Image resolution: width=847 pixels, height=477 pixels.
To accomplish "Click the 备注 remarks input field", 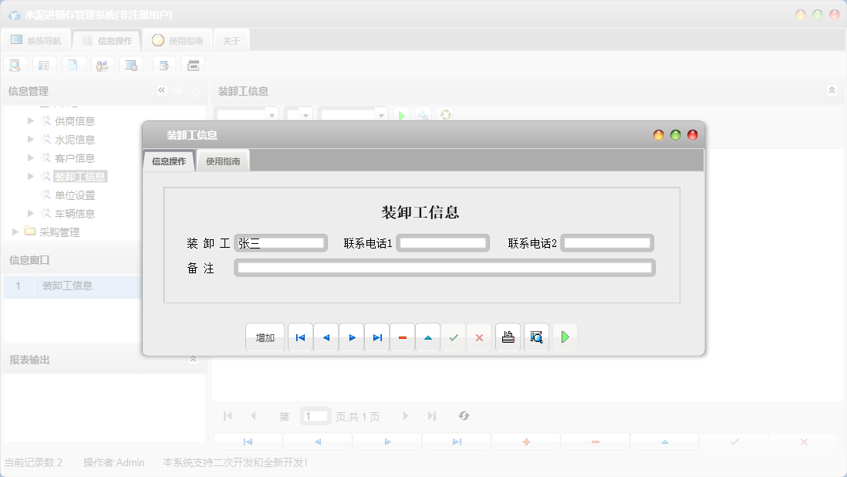I will [x=444, y=268].
